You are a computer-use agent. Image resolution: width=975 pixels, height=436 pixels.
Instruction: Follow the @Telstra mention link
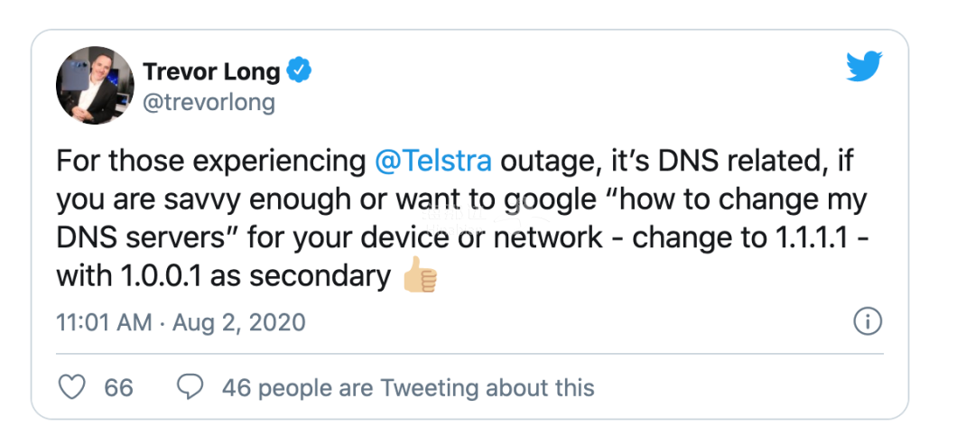click(x=433, y=161)
